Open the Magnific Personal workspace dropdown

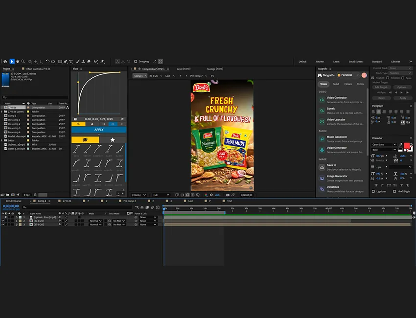348,75
